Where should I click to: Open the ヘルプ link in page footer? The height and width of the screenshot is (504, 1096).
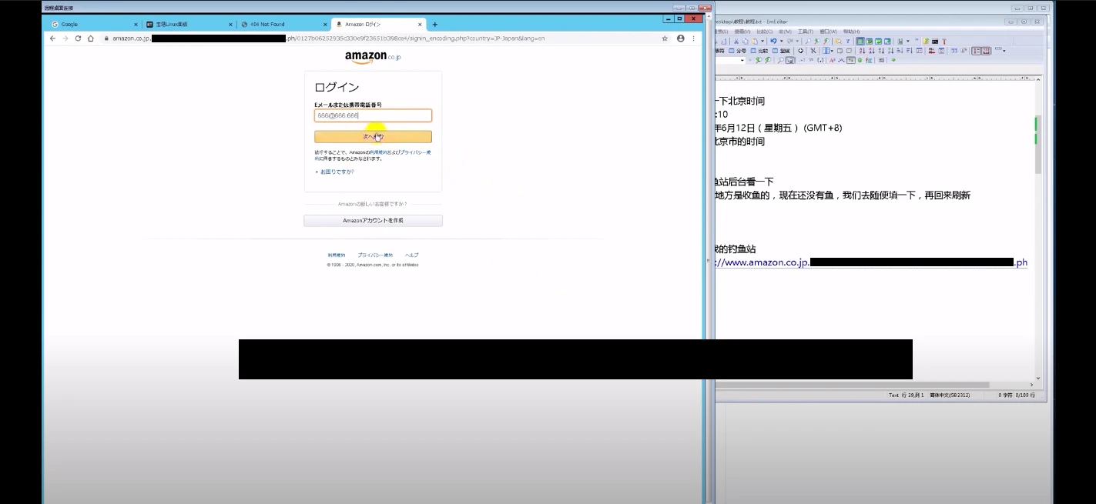[412, 255]
